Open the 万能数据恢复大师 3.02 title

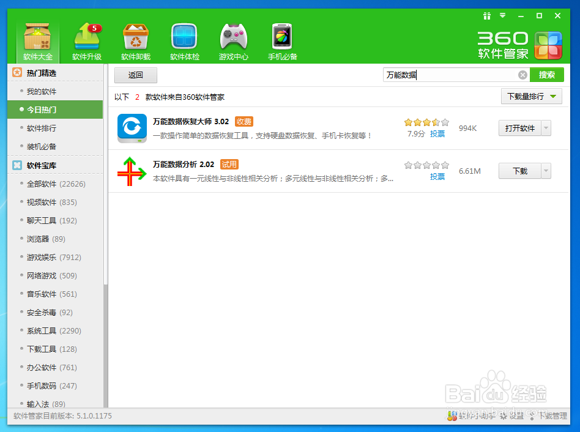191,122
